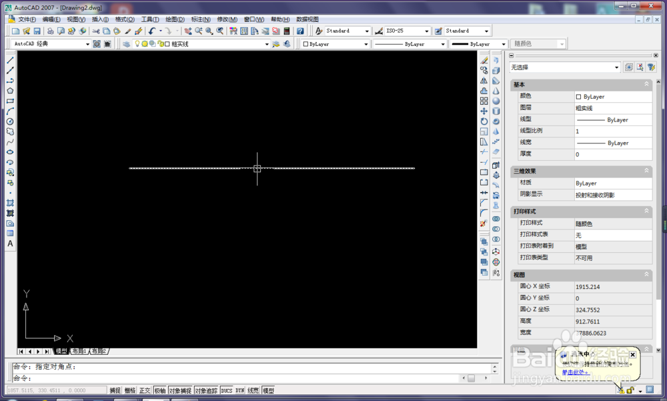Collapse the 基本 properties section

(646, 84)
